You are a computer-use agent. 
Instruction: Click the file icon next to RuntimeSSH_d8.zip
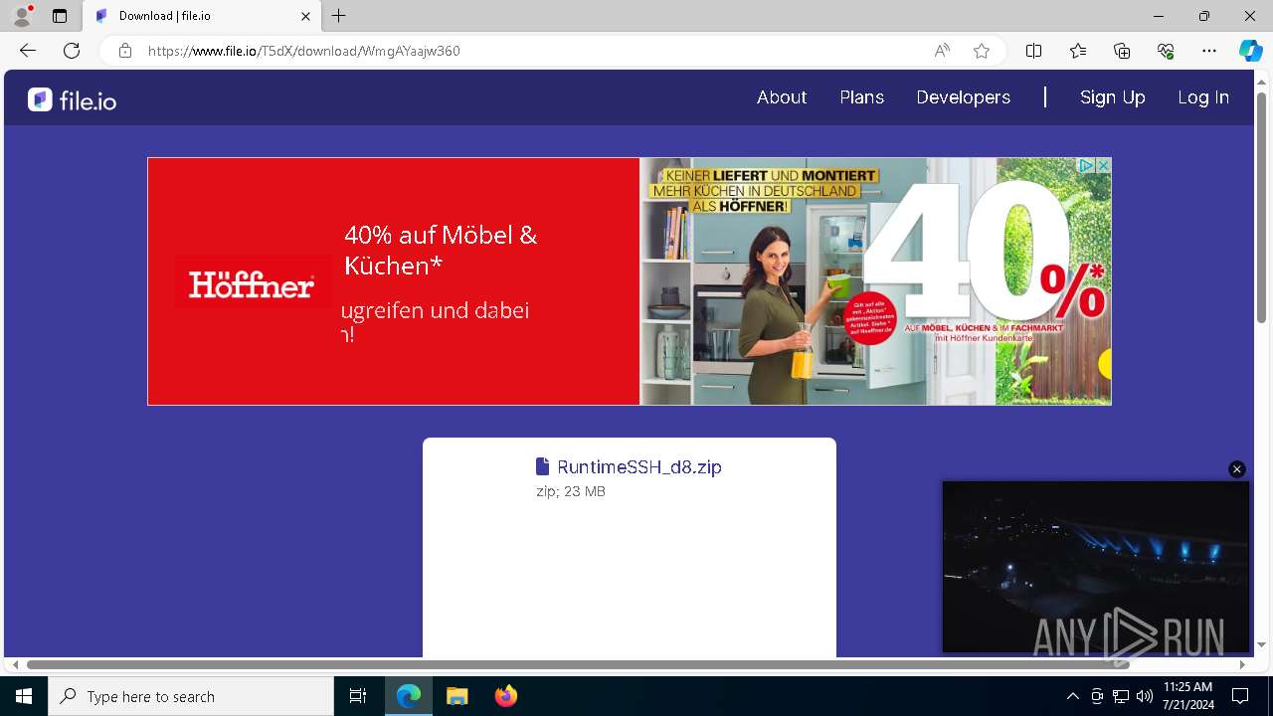[x=542, y=466]
